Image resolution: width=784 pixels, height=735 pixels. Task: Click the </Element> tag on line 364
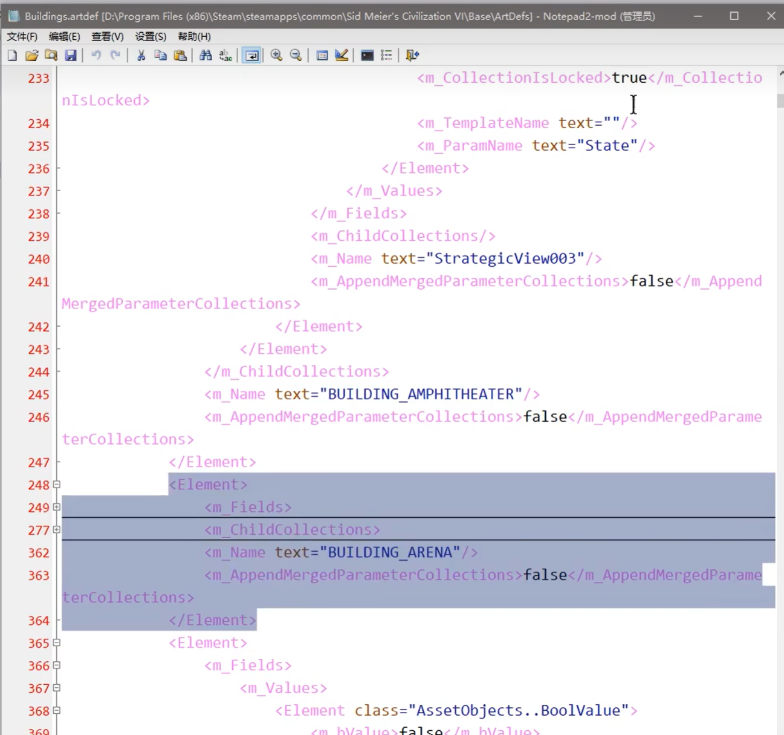(x=212, y=621)
